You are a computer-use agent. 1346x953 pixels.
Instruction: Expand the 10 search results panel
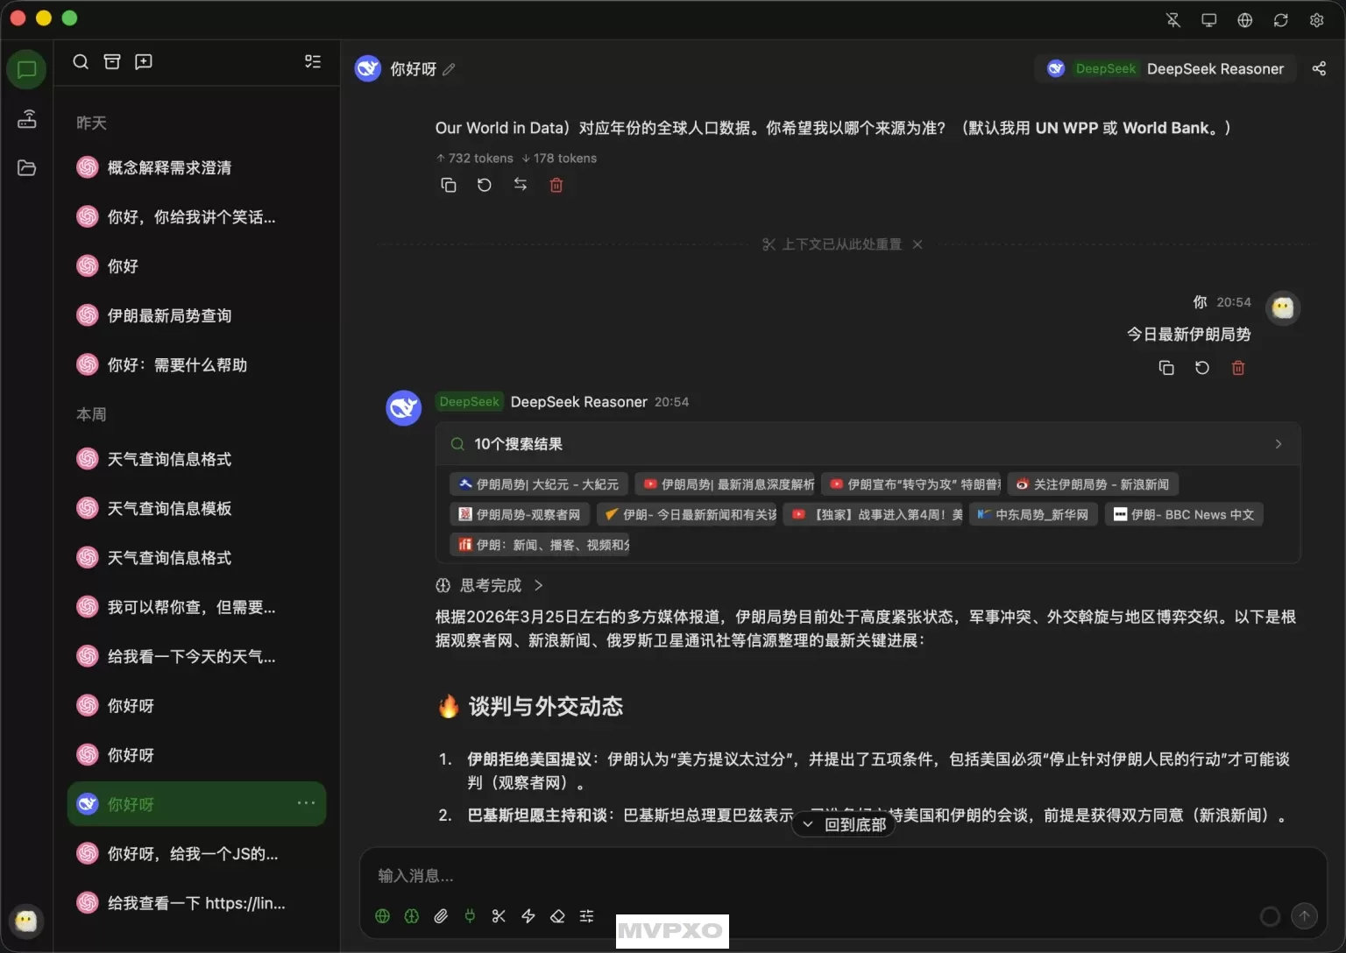1279,444
